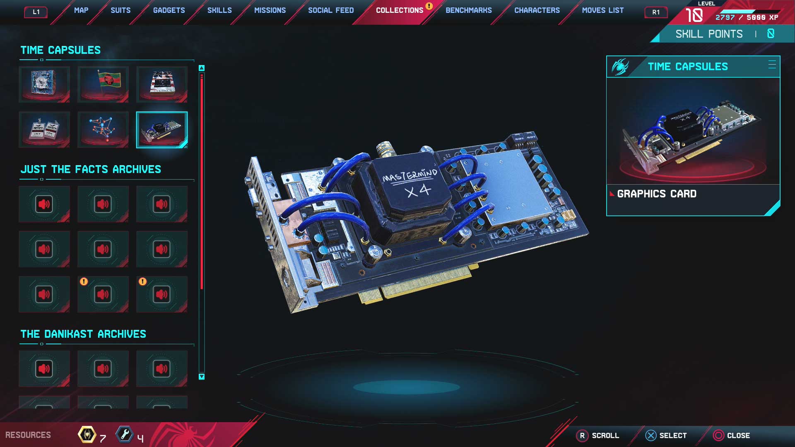Click the Scroll prompt with R stick icon
The image size is (795, 447).
[597, 435]
